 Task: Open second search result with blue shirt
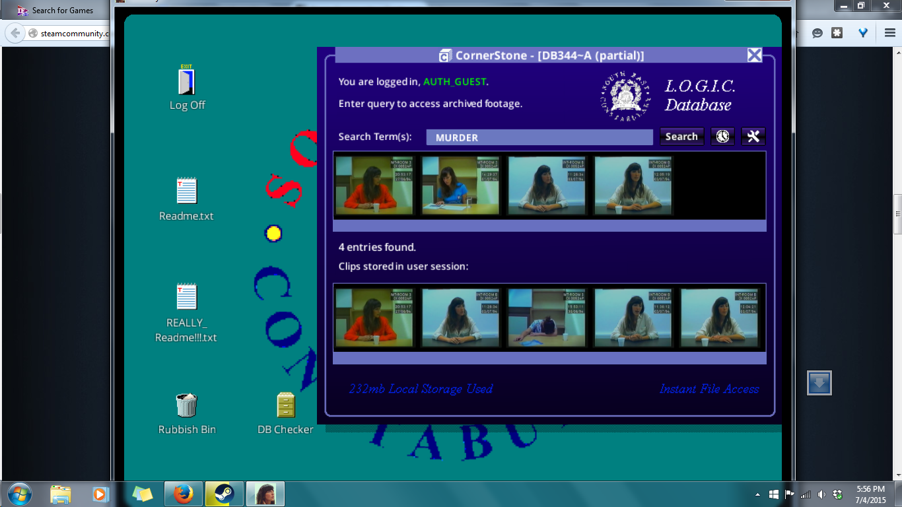(460, 186)
